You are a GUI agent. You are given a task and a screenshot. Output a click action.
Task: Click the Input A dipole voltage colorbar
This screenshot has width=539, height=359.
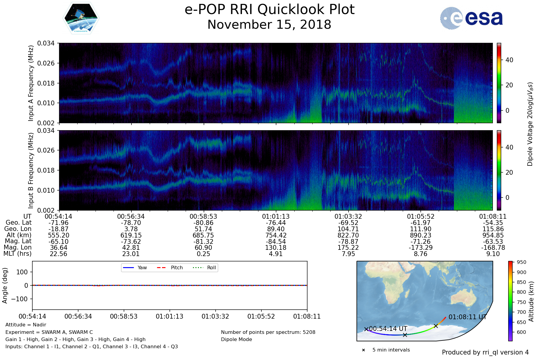(499, 83)
